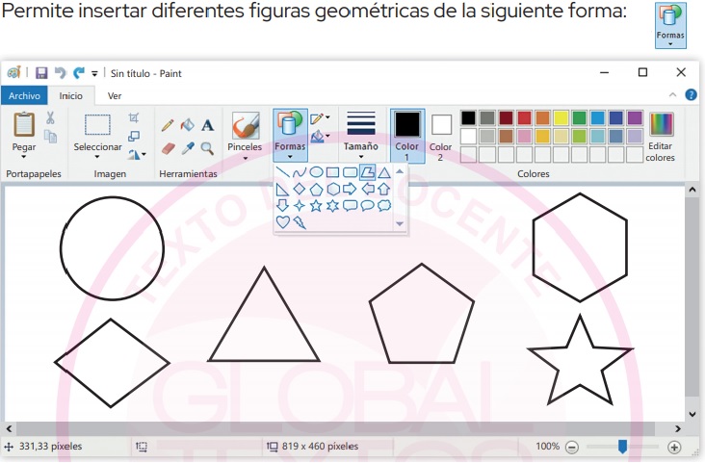Open Editar colores dialog
This screenshot has height=463, width=705.
[x=660, y=136]
